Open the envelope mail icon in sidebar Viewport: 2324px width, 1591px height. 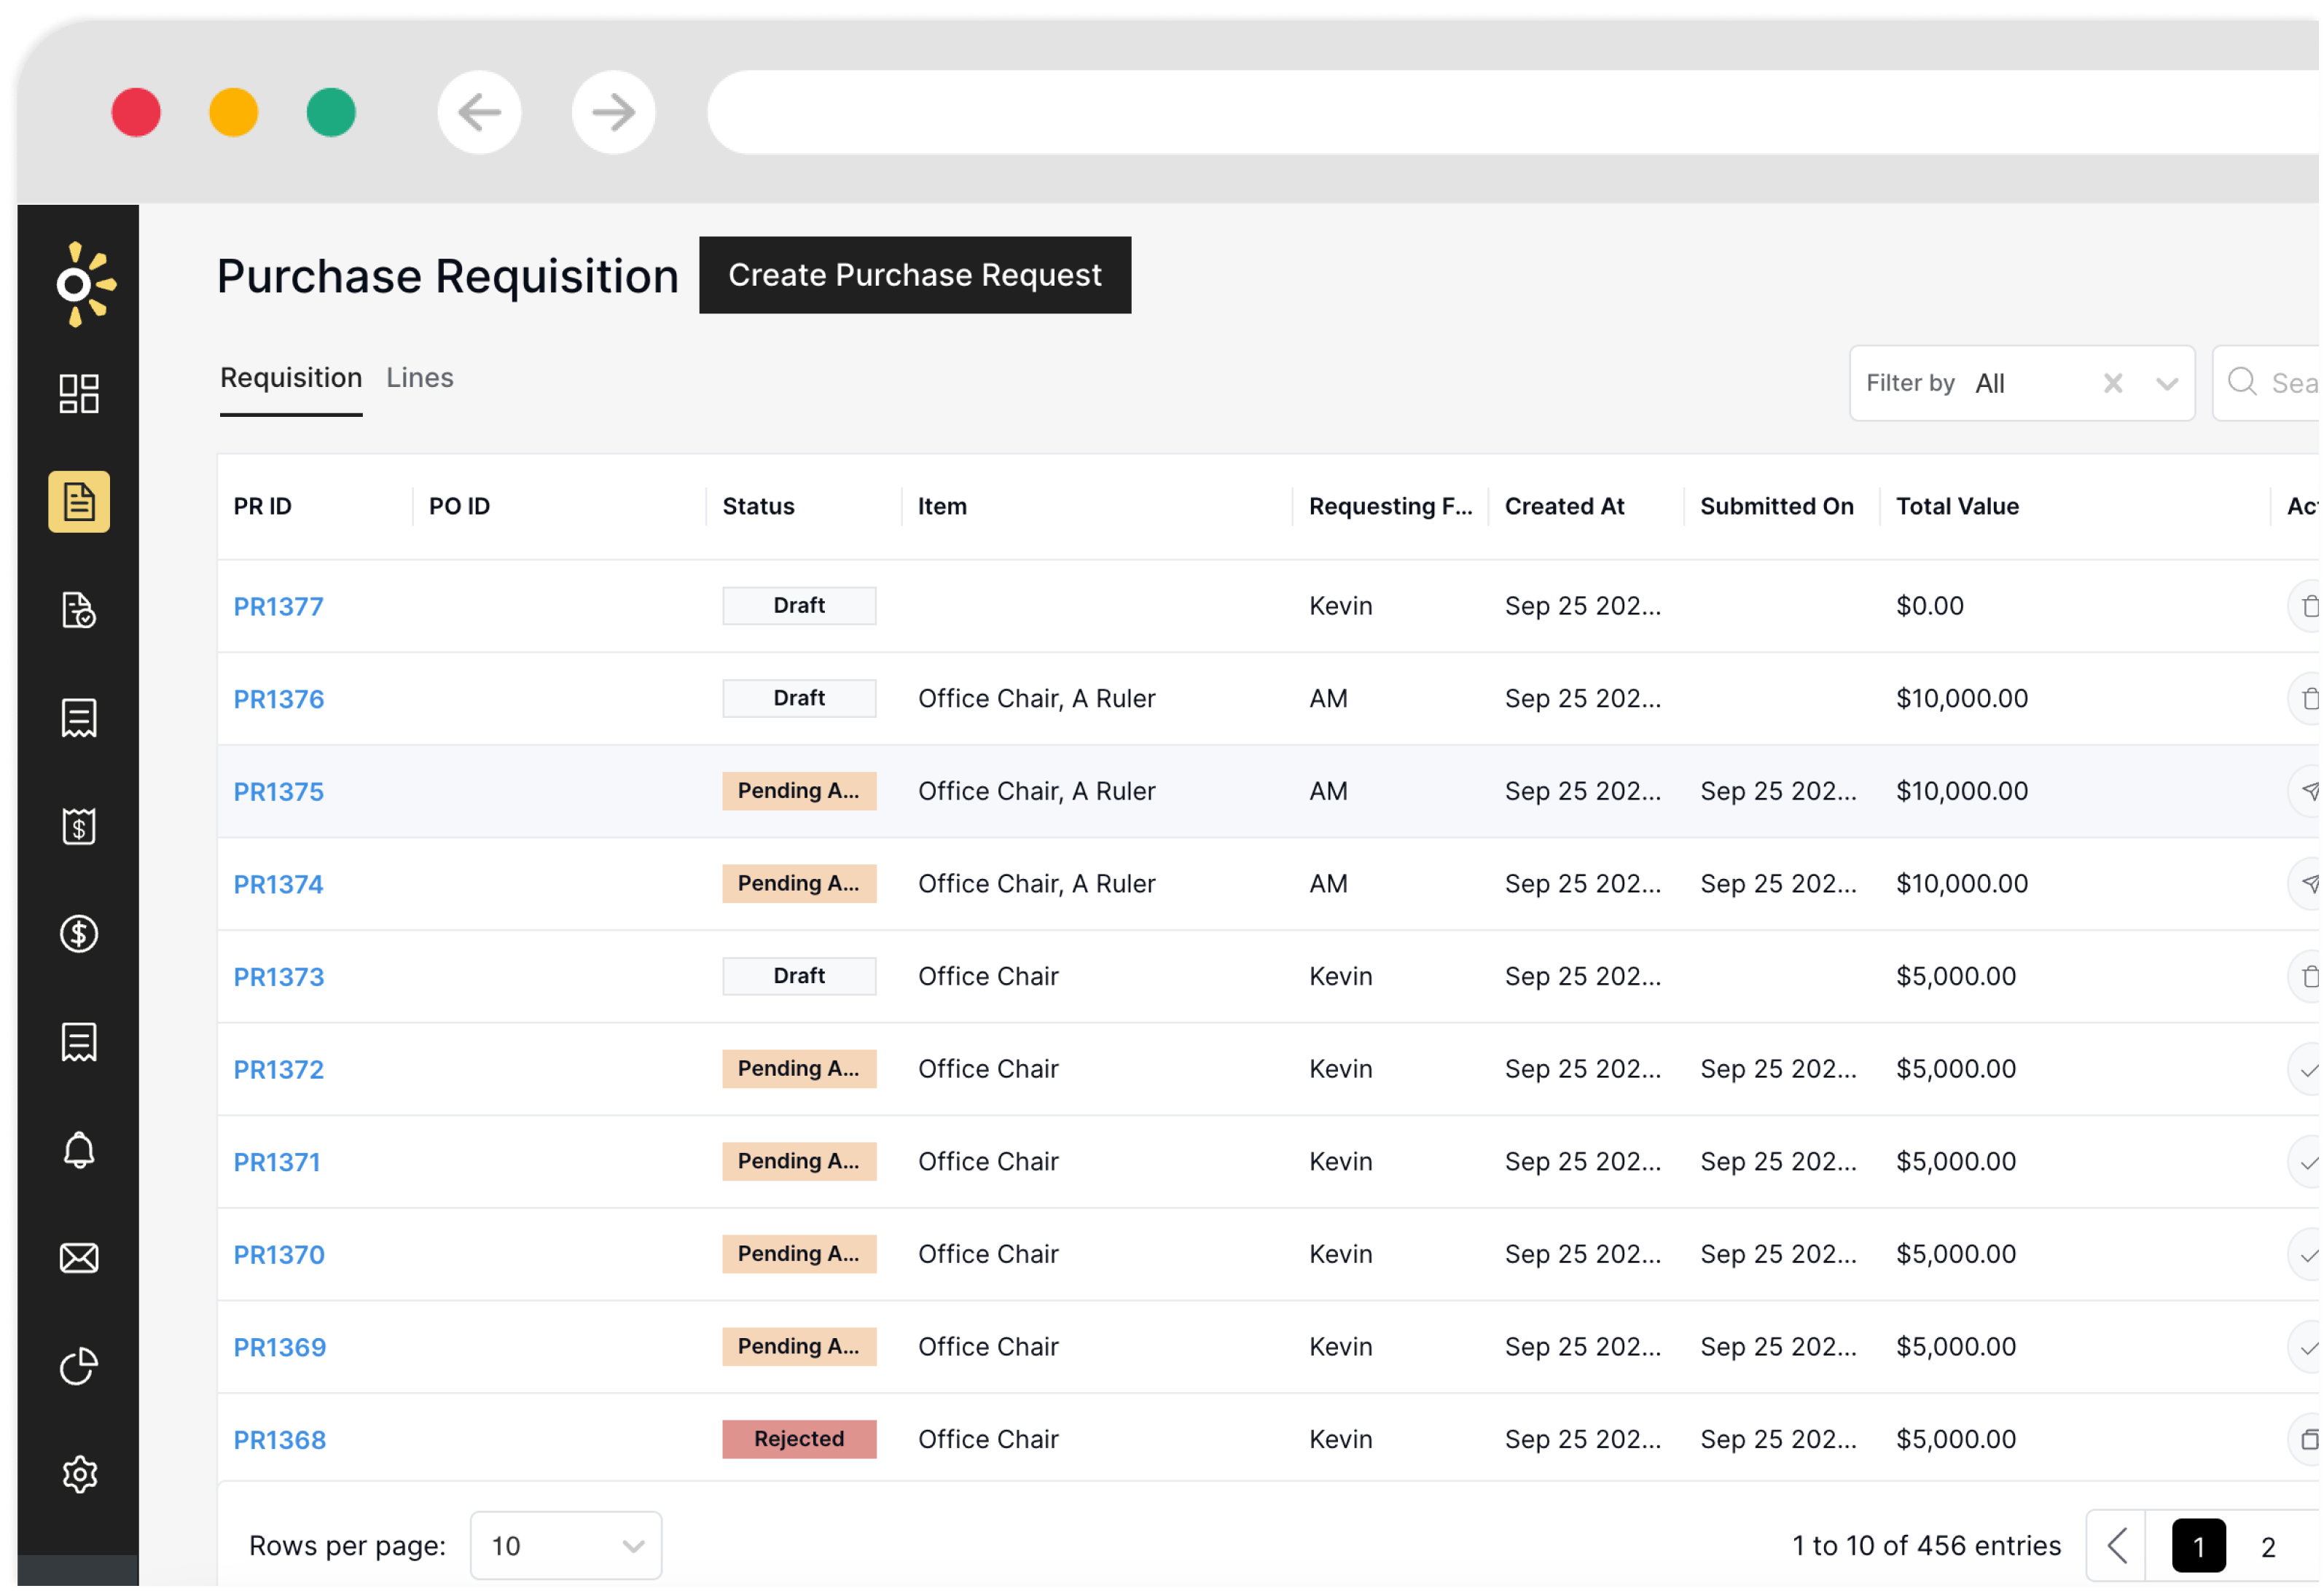(x=79, y=1259)
